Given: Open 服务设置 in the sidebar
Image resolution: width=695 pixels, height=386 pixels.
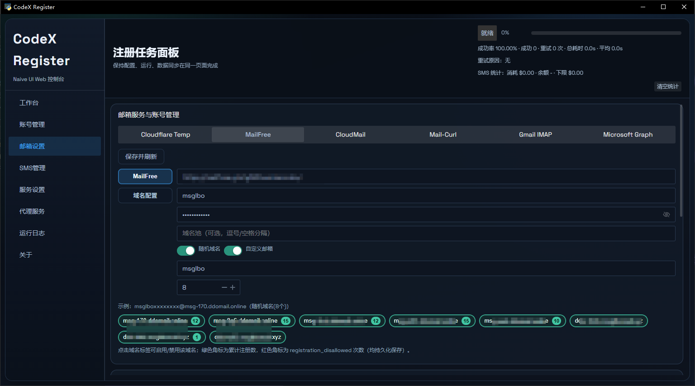Looking at the screenshot, I should (x=55, y=190).
